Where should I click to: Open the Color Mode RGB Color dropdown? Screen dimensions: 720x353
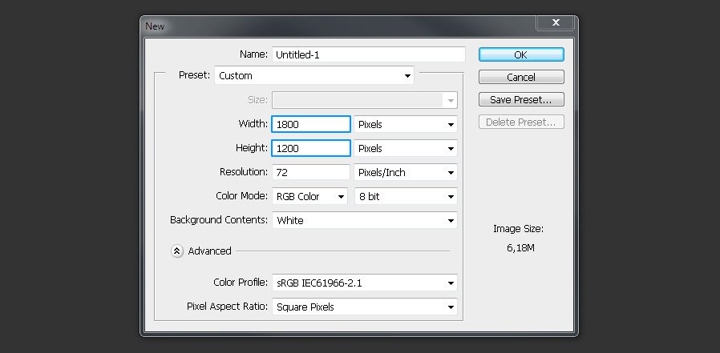(x=309, y=196)
